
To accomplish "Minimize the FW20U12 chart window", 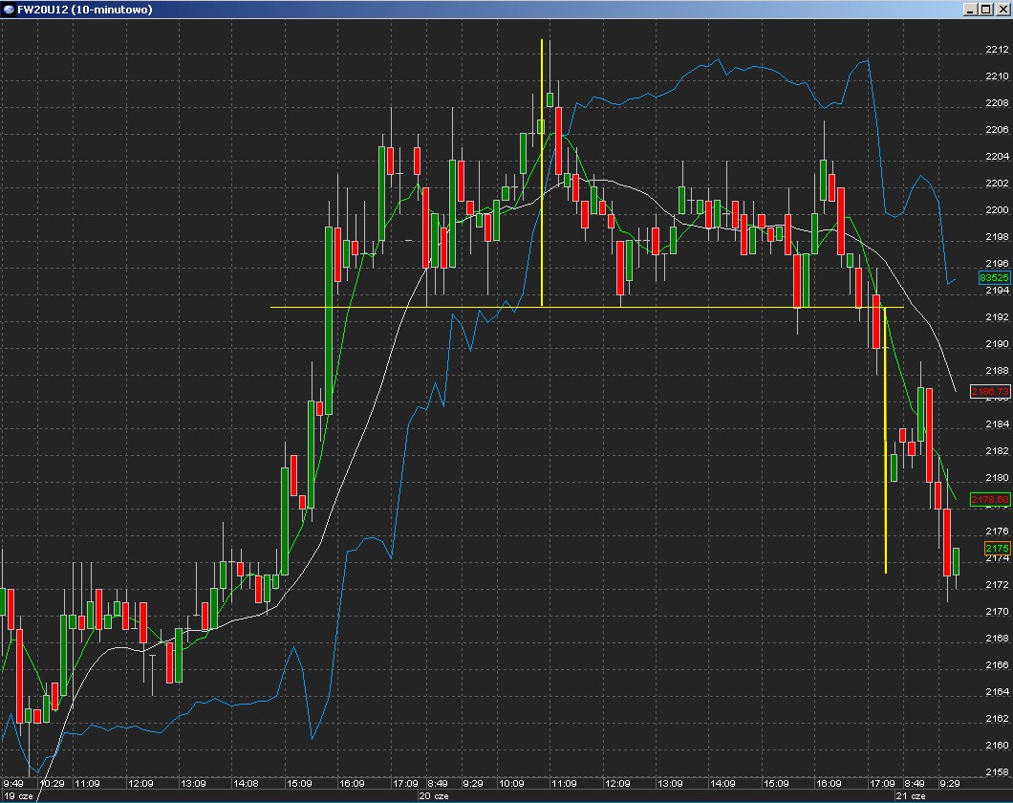I will [x=972, y=10].
